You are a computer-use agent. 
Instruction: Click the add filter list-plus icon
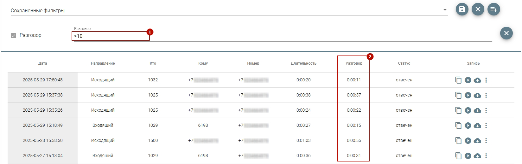pyautogui.click(x=493, y=9)
